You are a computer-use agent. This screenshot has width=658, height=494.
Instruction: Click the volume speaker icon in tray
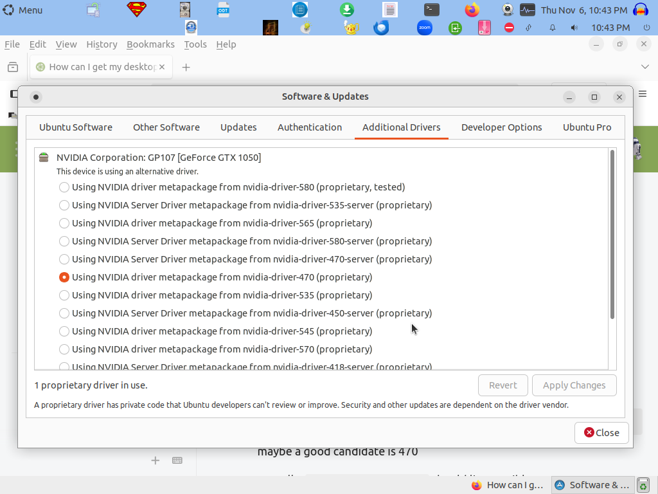(x=574, y=28)
